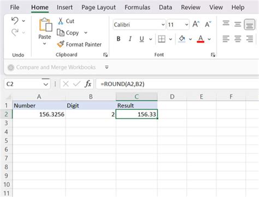259x197 pixels.
Task: Select Middle Align icon
Action: (238, 24)
